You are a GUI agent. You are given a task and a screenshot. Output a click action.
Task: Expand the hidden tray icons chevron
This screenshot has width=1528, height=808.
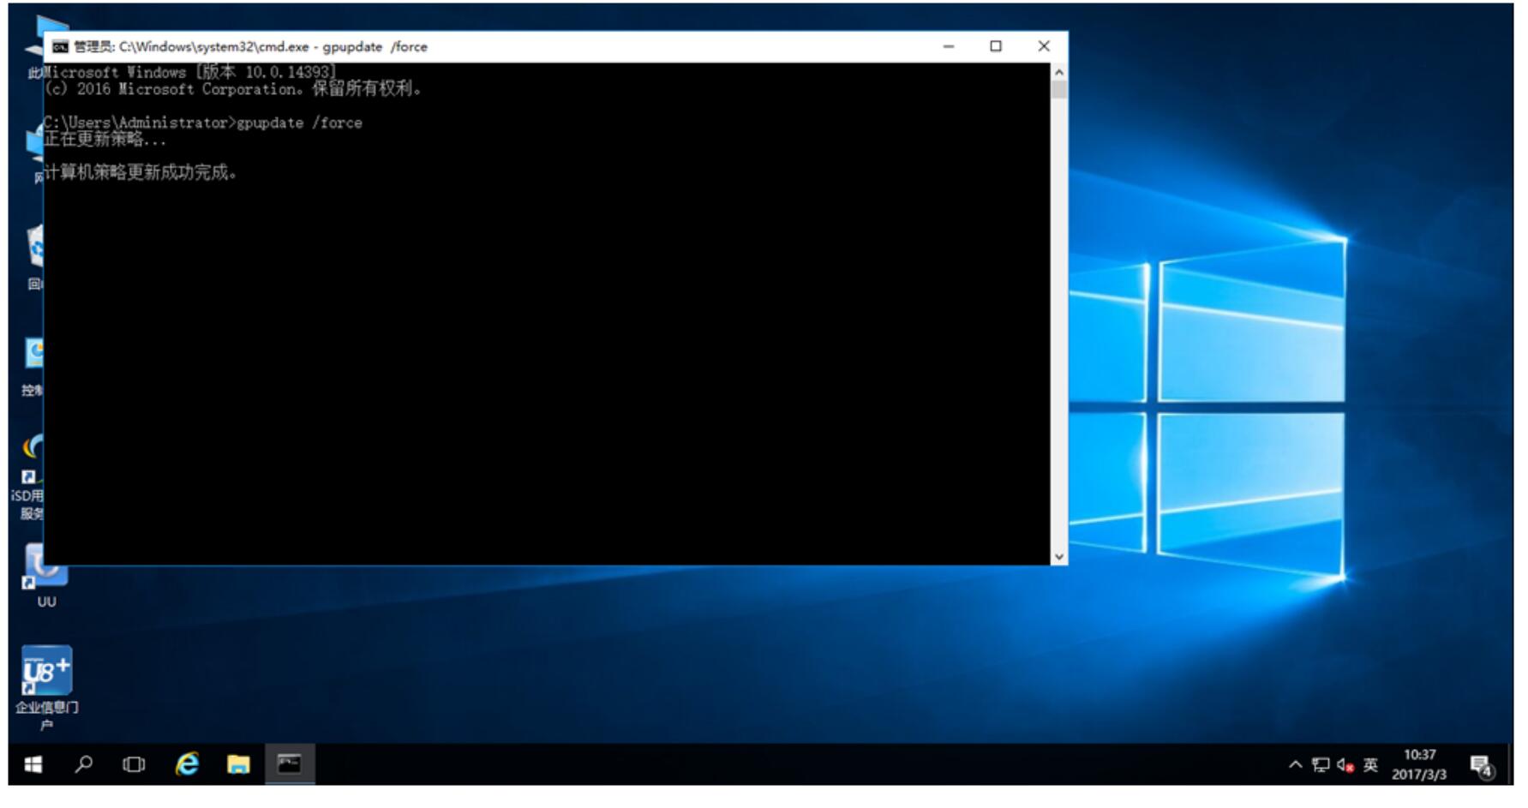click(x=1295, y=765)
